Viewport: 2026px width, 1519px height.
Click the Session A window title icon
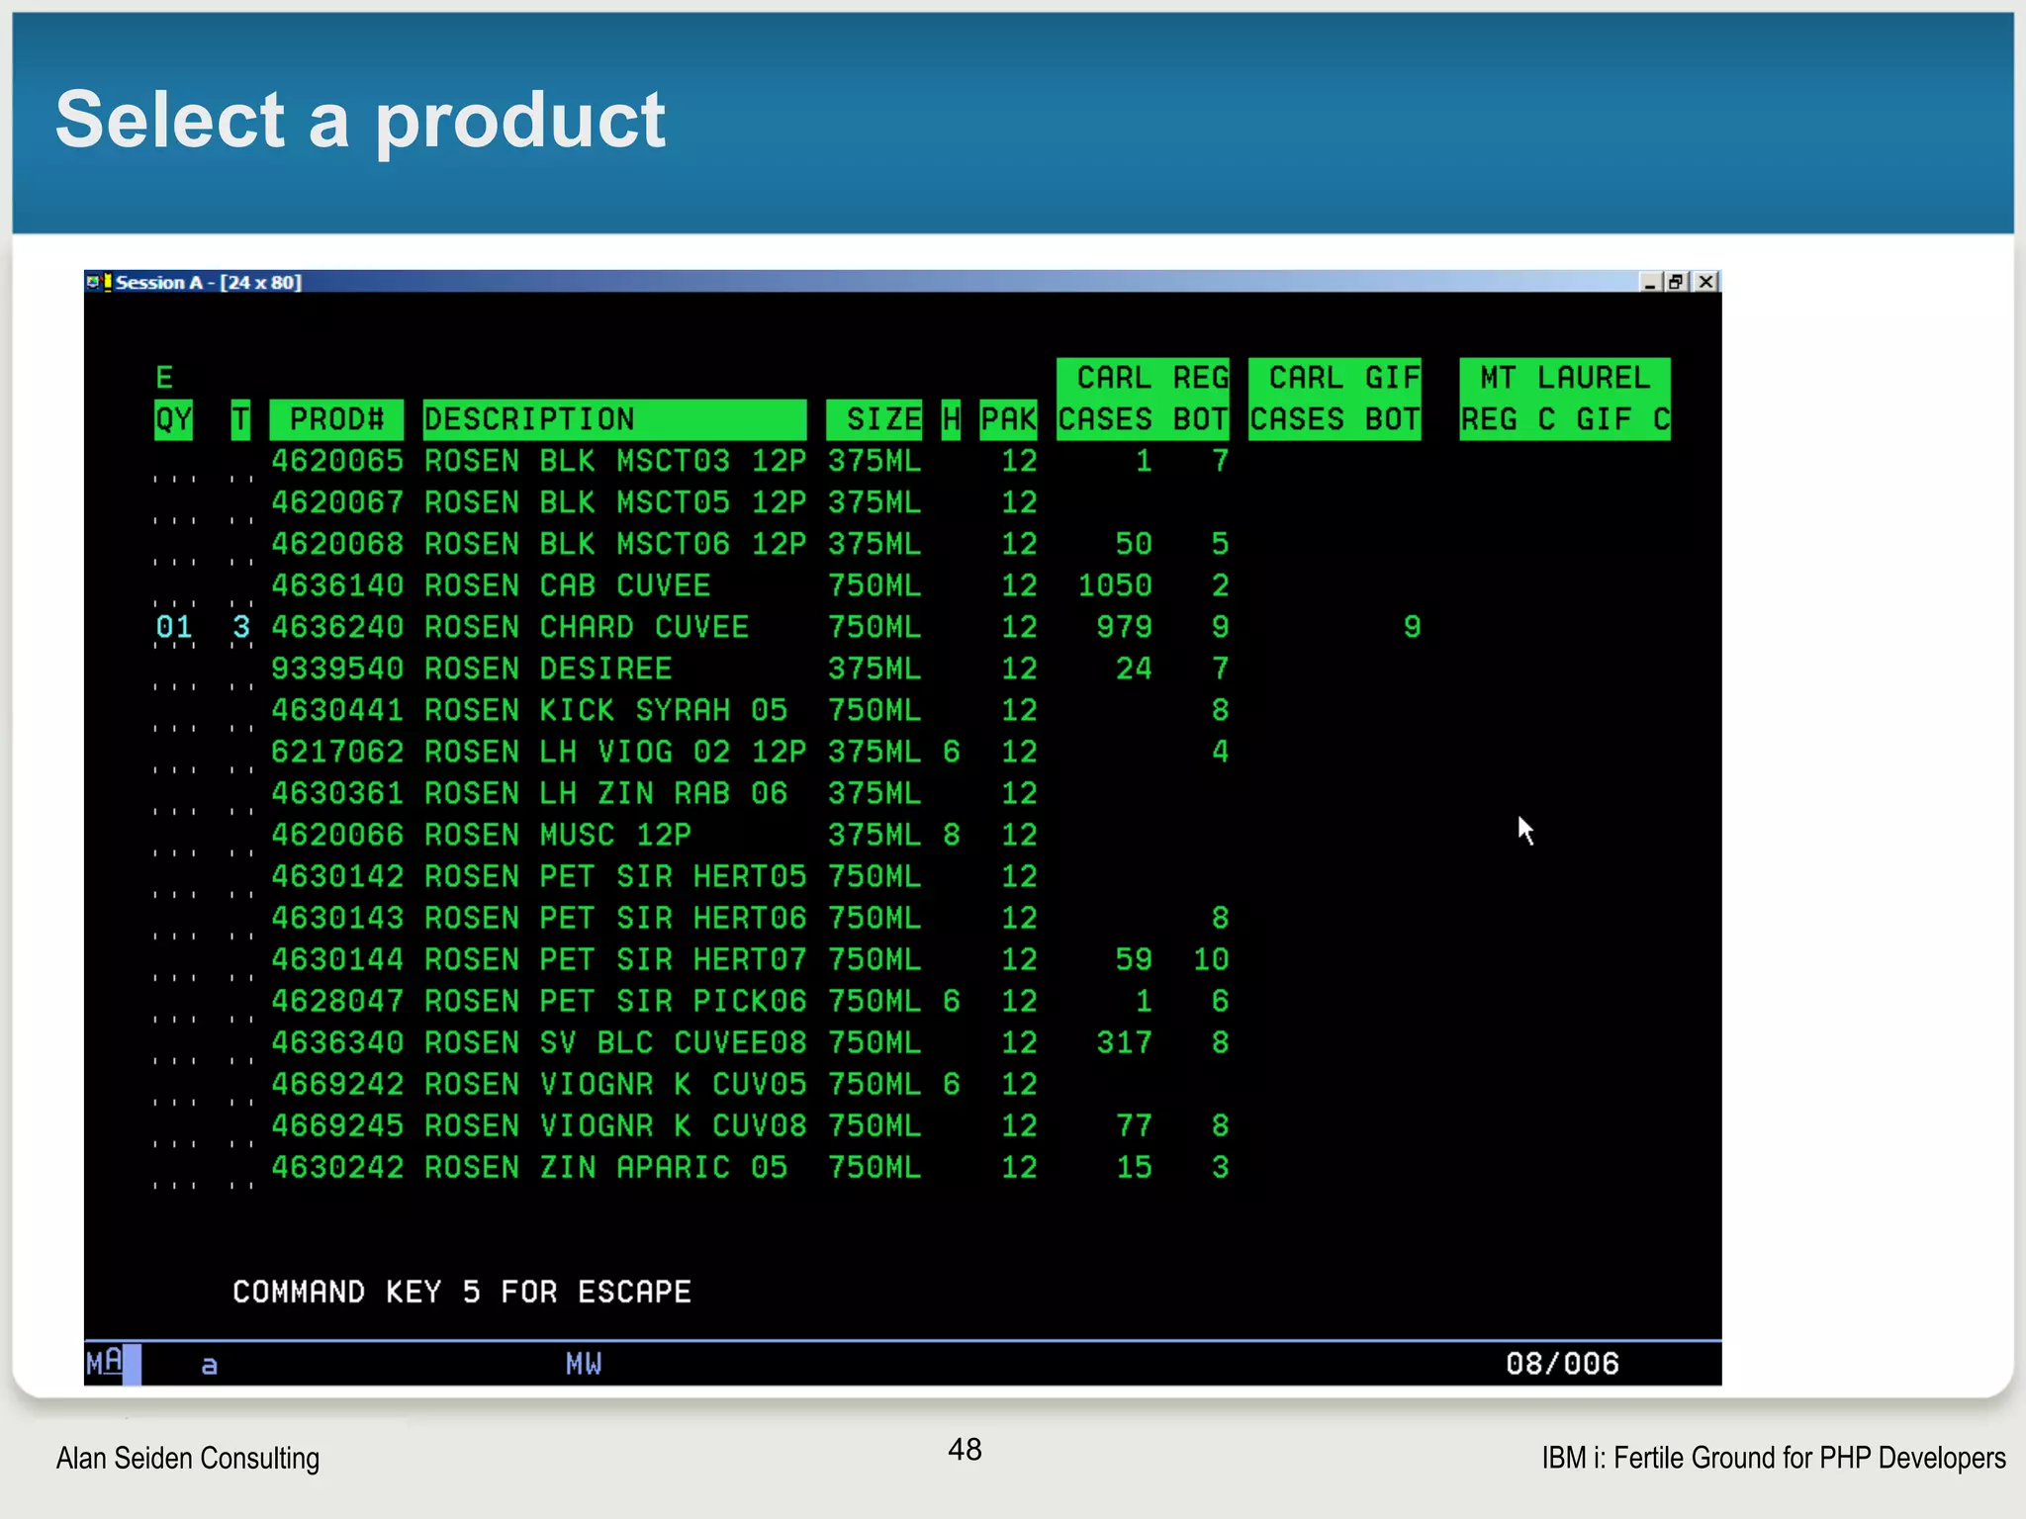[x=98, y=282]
